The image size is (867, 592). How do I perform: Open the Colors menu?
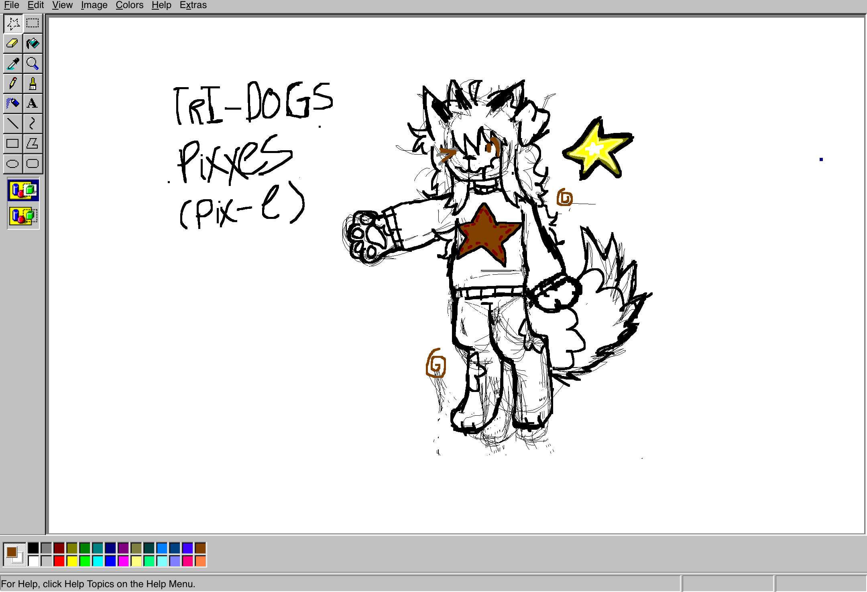point(129,5)
